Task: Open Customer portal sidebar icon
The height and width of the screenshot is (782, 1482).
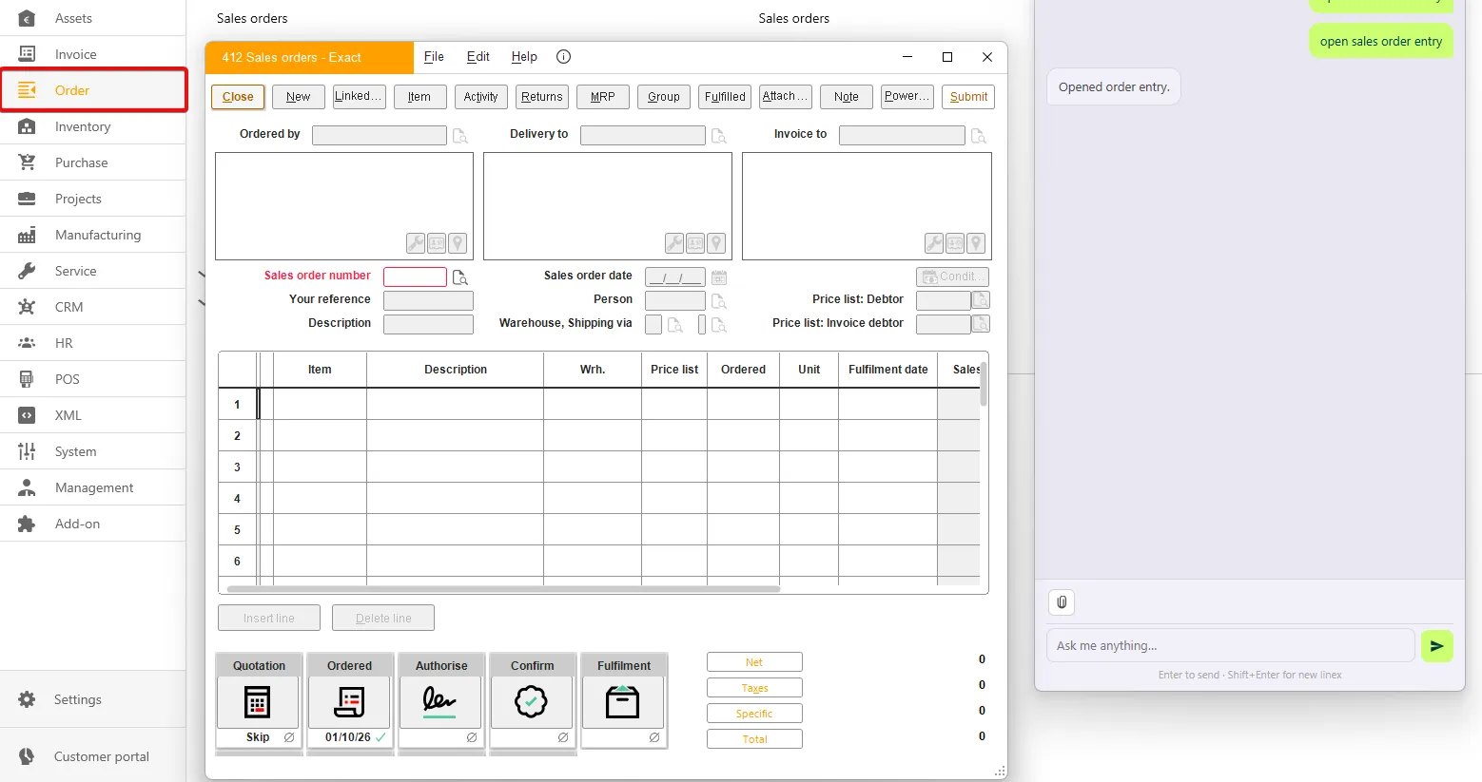Action: pos(27,756)
